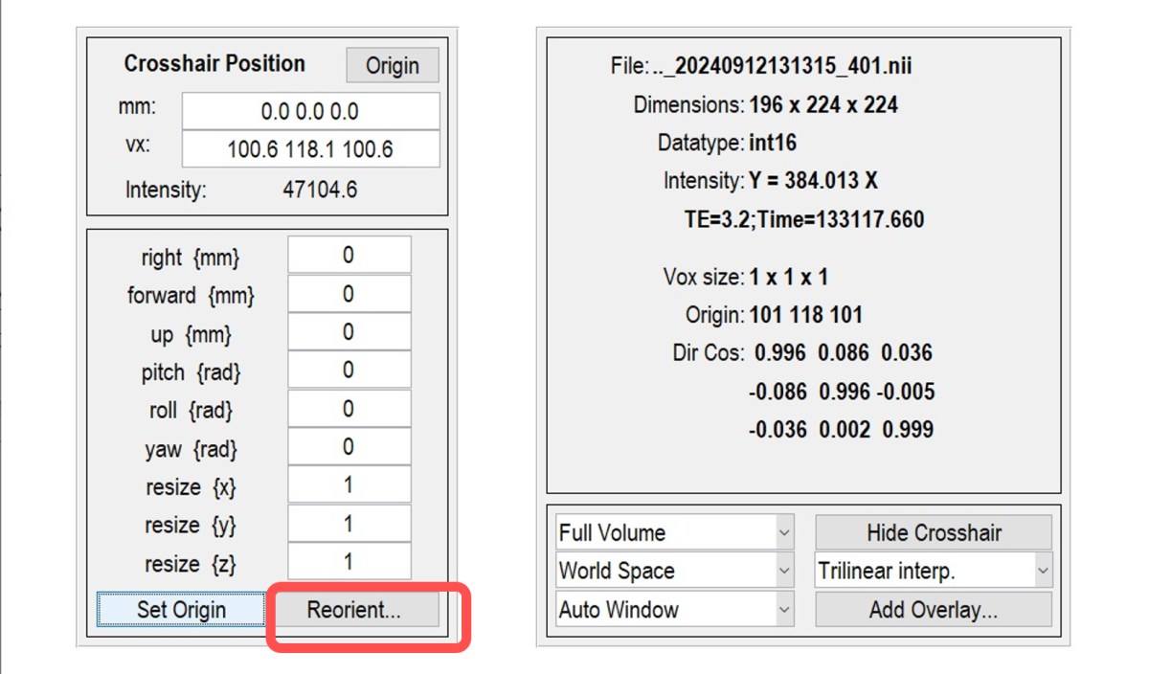This screenshot has height=674, width=1149.
Task: Click the yaw {rad} input field
Action: (349, 447)
